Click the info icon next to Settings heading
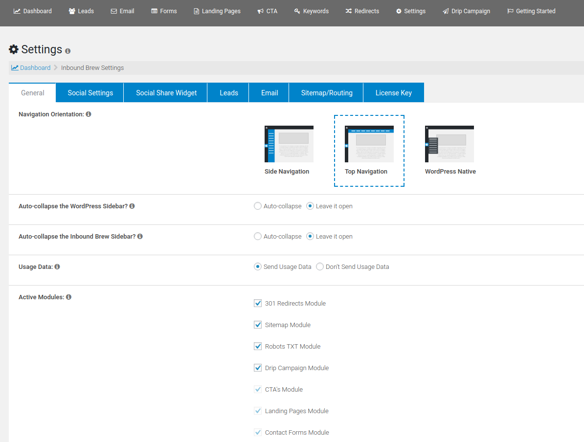584x442 pixels. click(67, 51)
